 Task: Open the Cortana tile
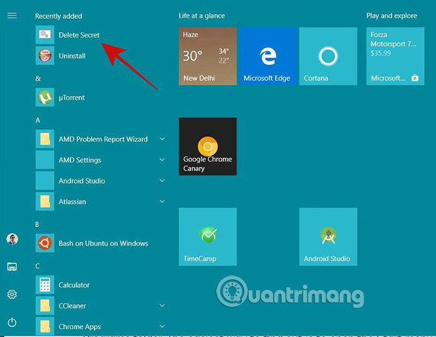328,56
